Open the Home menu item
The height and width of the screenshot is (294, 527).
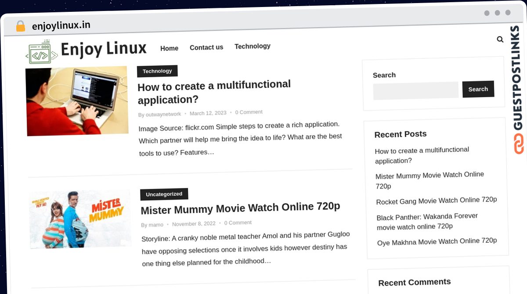pos(169,48)
